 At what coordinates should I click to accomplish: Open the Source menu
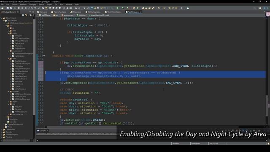tap(15, 5)
